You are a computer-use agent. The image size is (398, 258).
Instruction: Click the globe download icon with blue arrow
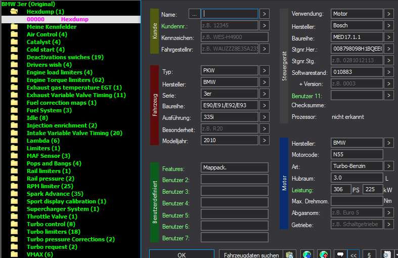click(x=307, y=254)
